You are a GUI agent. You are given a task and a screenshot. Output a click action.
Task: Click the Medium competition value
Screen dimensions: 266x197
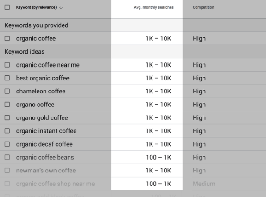(x=204, y=184)
